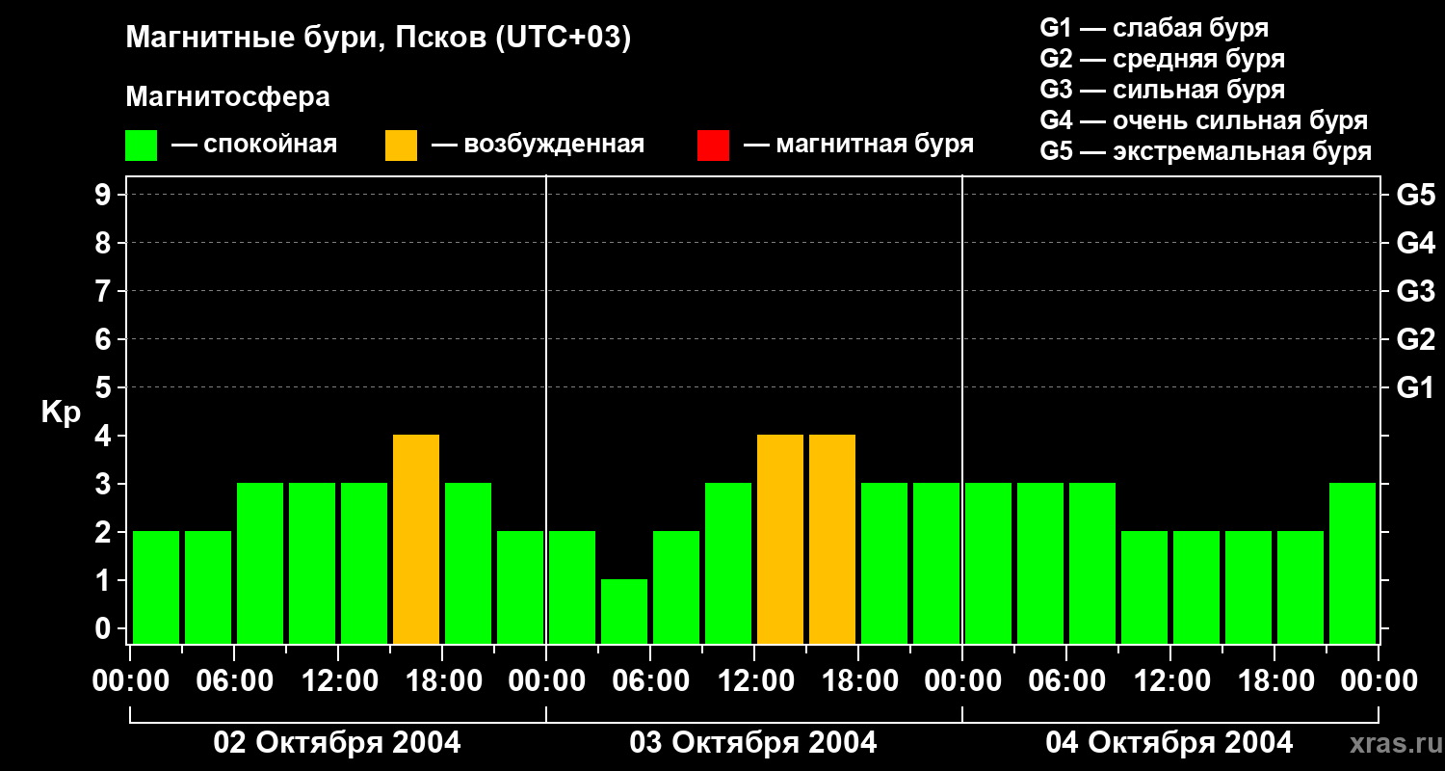Click the 12:00 time label under 02 Октября
Screen dimensions: 1445x771
338,681
